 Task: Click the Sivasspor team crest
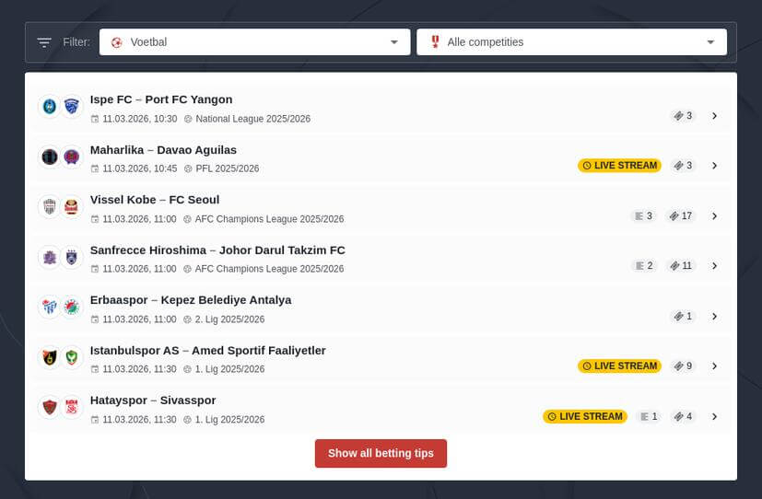72,407
